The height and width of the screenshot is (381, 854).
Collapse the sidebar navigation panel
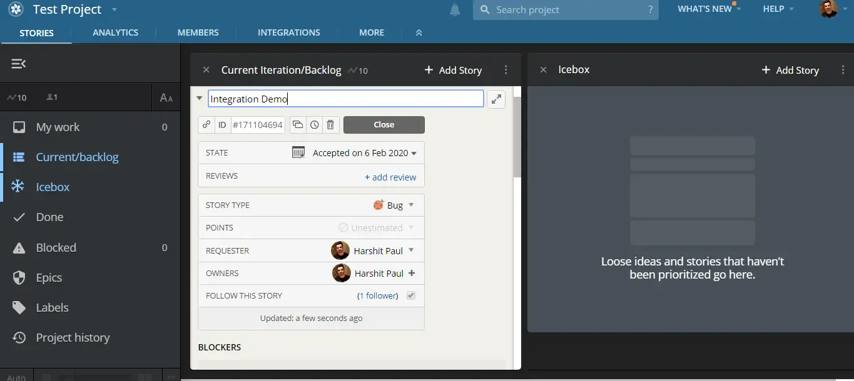(18, 63)
